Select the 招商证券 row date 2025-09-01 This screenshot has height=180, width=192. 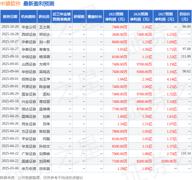(10, 79)
